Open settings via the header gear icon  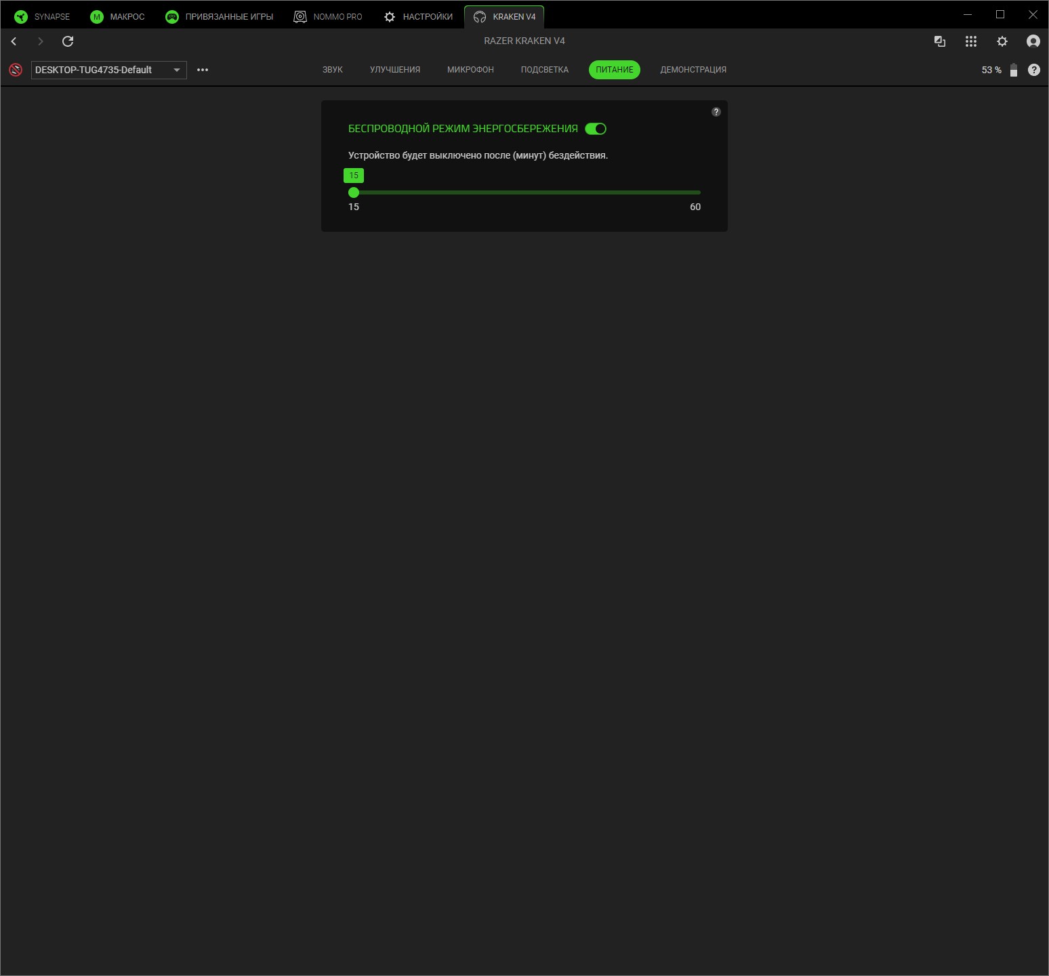(1002, 41)
